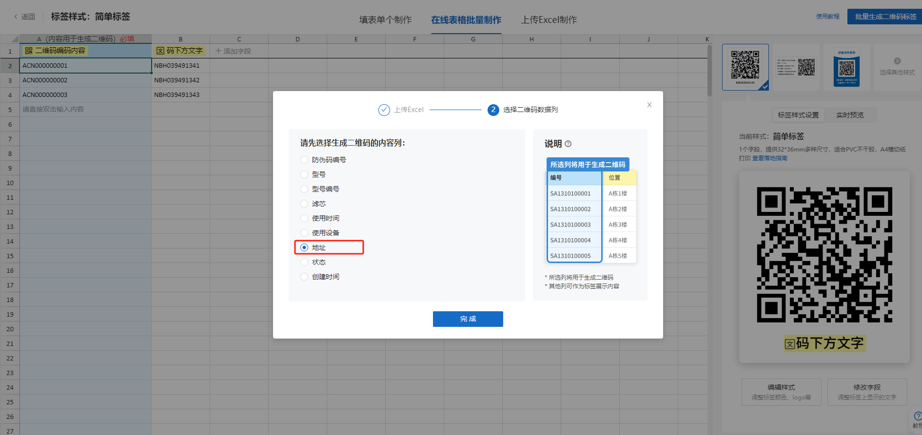Click step 2 circle icon 选择二维码数据列
This screenshot has height=435, width=922.
tap(493, 110)
